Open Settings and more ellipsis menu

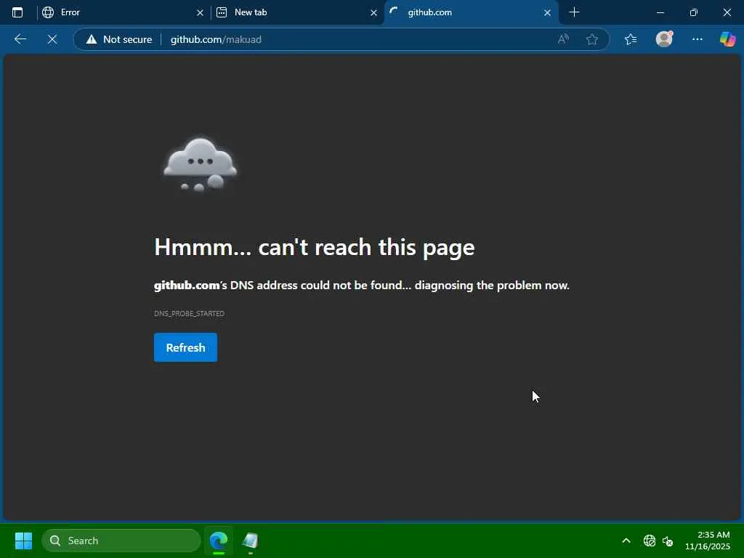pos(697,39)
